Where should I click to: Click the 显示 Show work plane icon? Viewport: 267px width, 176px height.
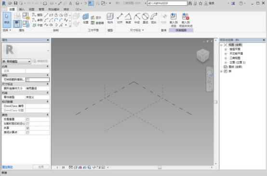pyautogui.click(x=96, y=17)
